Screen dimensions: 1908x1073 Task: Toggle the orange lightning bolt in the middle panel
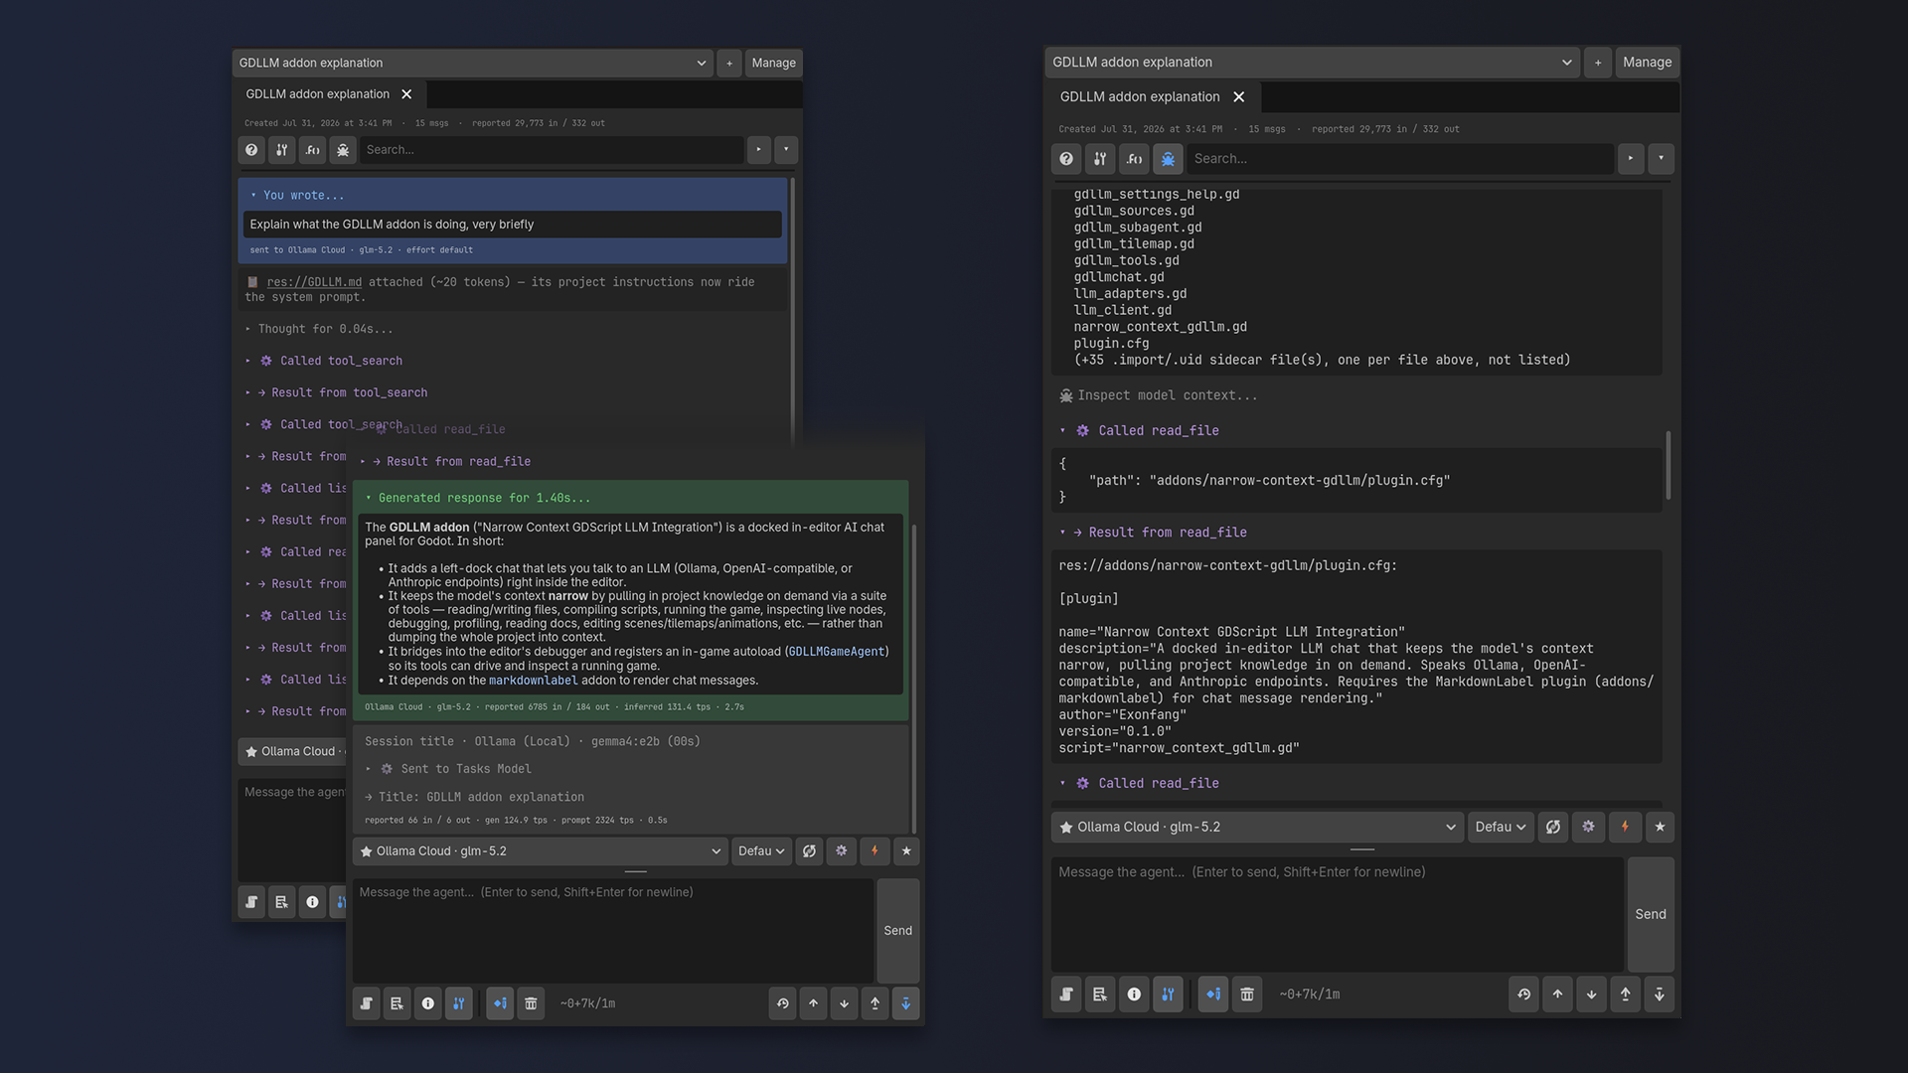pyautogui.click(x=874, y=851)
